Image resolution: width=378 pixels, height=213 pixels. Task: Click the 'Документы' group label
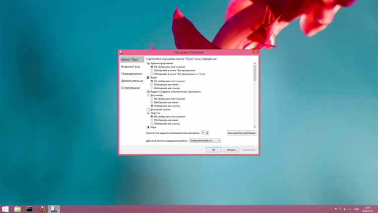[x=156, y=95]
